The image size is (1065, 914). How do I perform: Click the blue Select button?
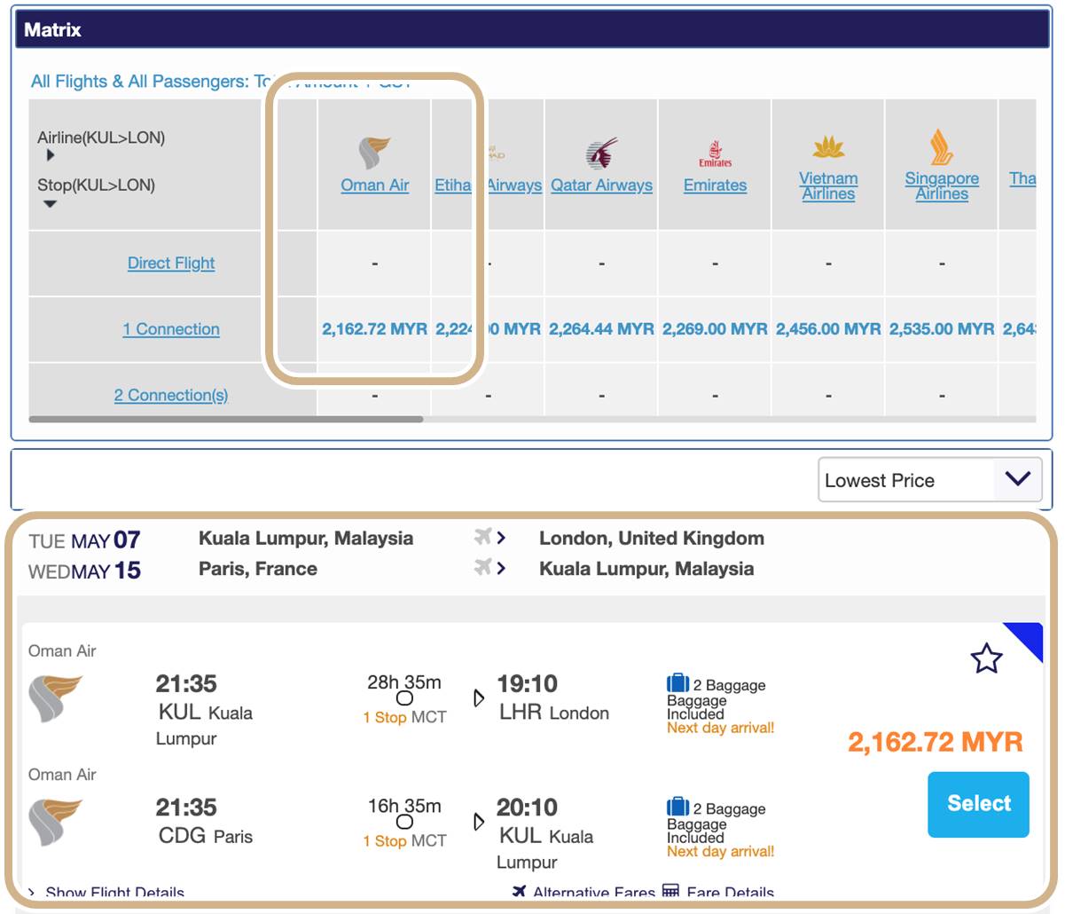click(x=978, y=804)
